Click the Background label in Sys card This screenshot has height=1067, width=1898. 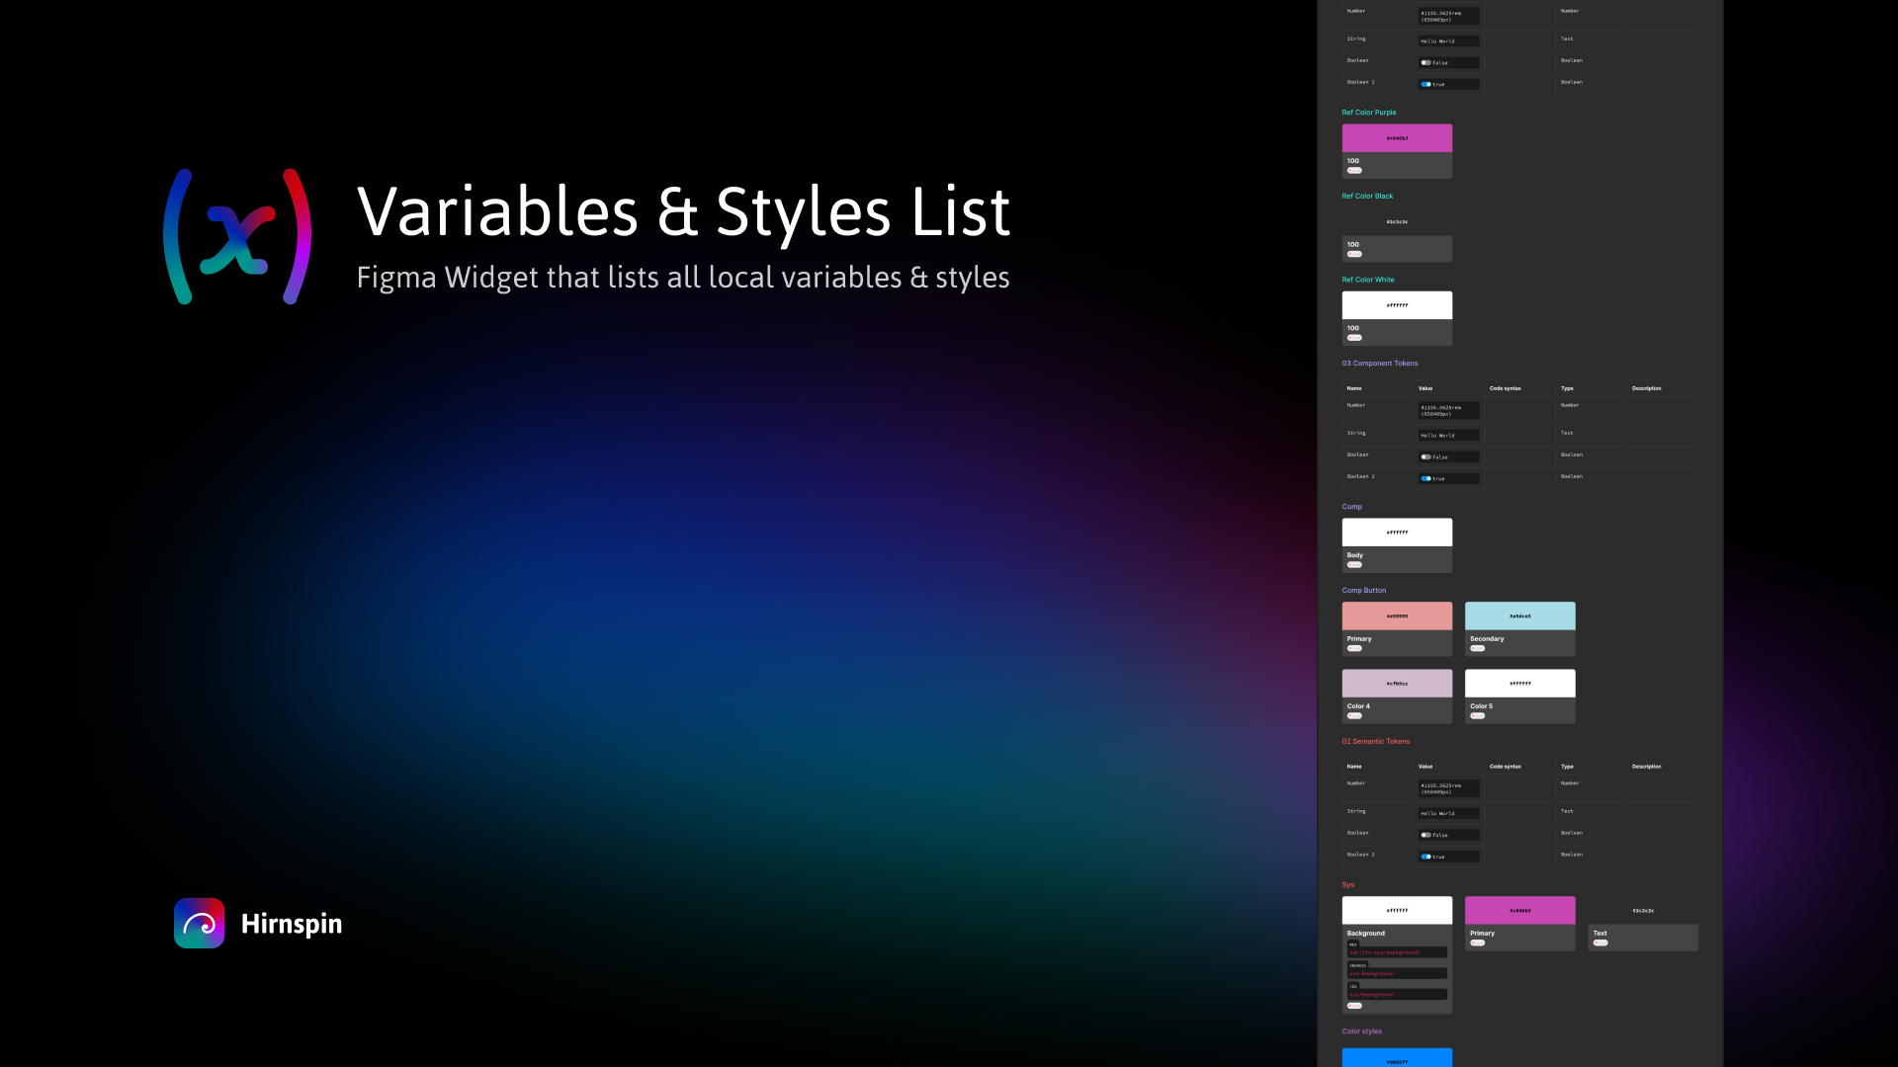1366,934
